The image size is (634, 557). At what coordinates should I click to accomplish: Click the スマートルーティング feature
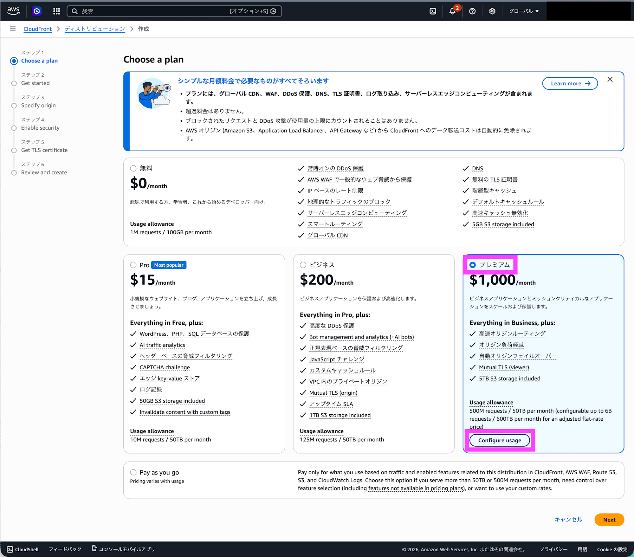335,224
